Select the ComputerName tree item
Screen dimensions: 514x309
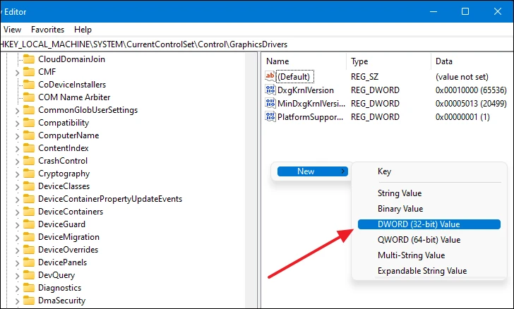pos(68,135)
